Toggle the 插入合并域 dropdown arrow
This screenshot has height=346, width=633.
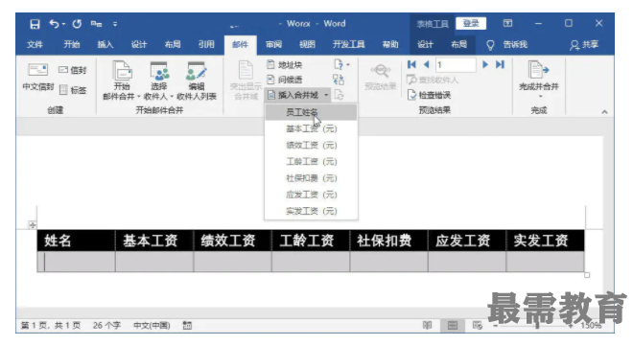click(x=326, y=95)
